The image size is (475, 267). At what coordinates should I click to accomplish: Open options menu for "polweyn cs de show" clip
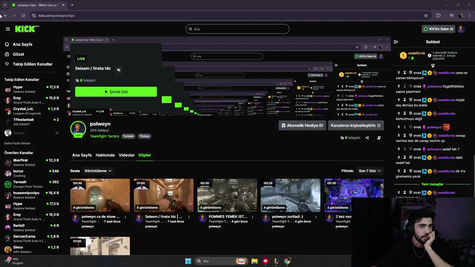pos(125,217)
